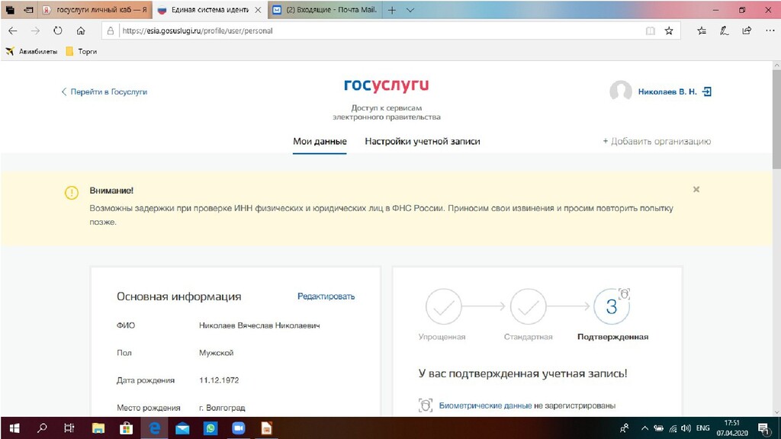The width and height of the screenshot is (781, 439).
Task: Open taskbar search magnifier
Action: click(x=43, y=428)
